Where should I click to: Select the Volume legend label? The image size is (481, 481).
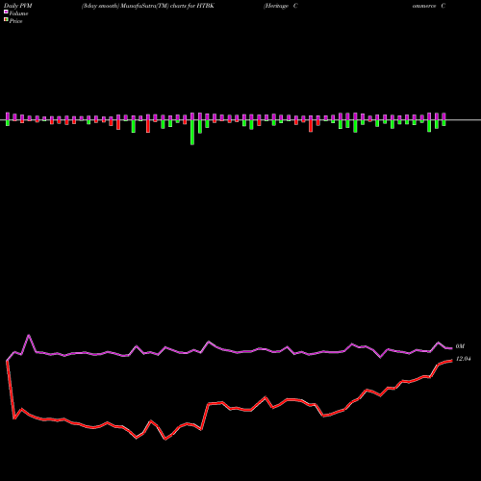point(18,13)
